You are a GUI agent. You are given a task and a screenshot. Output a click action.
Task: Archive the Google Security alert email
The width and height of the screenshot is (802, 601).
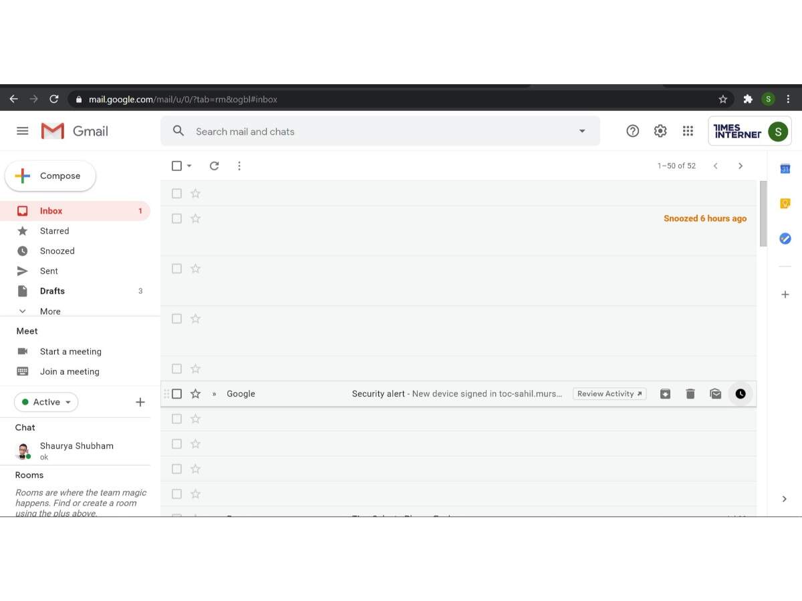pos(665,394)
